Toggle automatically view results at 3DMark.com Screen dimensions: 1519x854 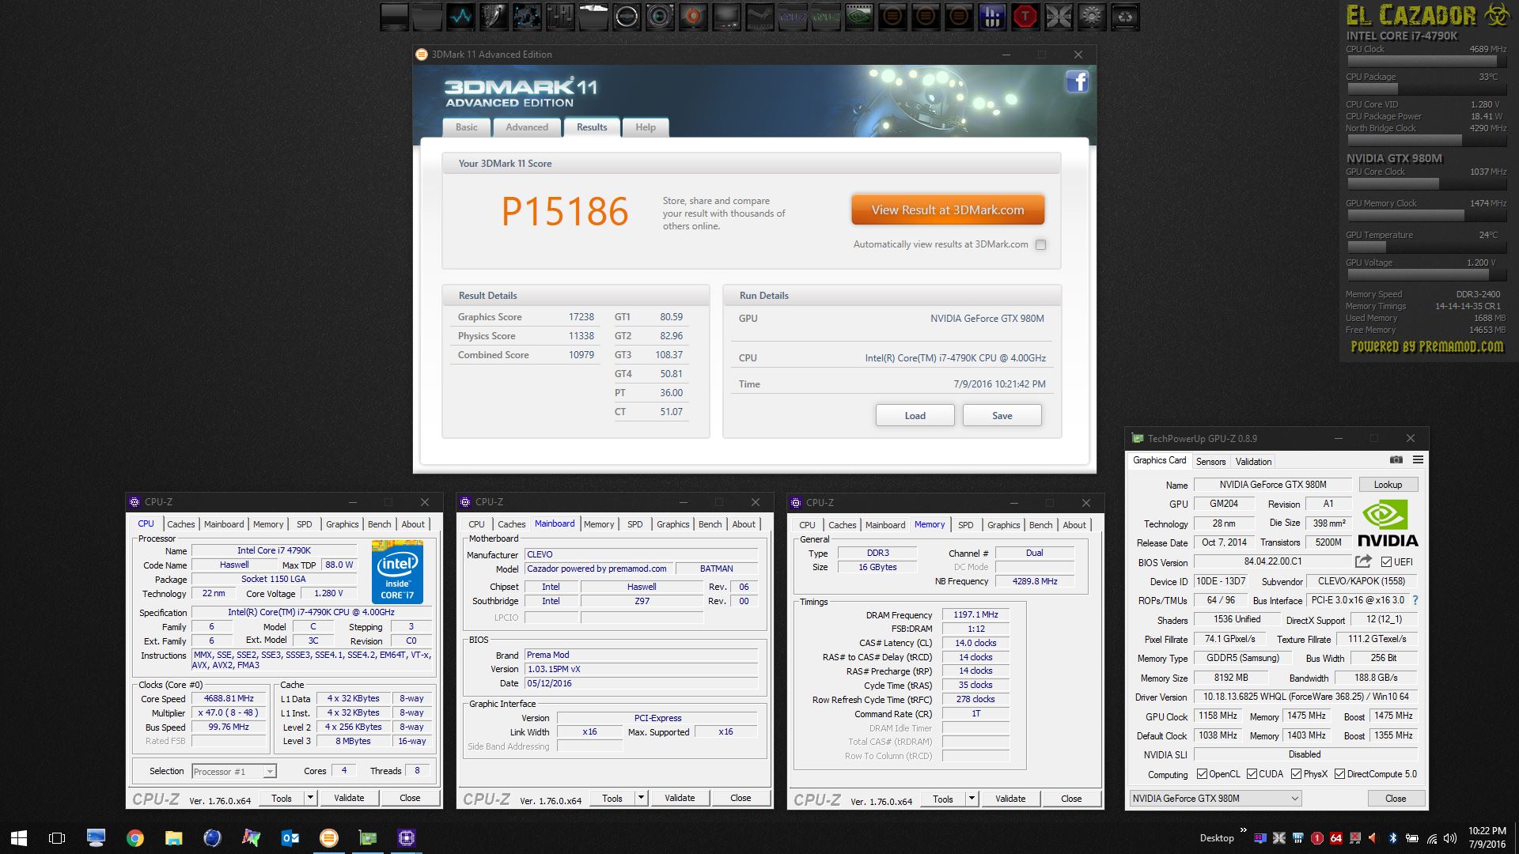(1040, 244)
